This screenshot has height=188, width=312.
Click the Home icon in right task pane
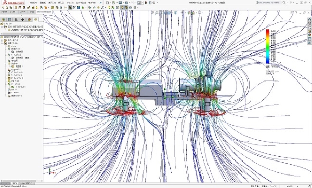pyautogui.click(x=309, y=20)
